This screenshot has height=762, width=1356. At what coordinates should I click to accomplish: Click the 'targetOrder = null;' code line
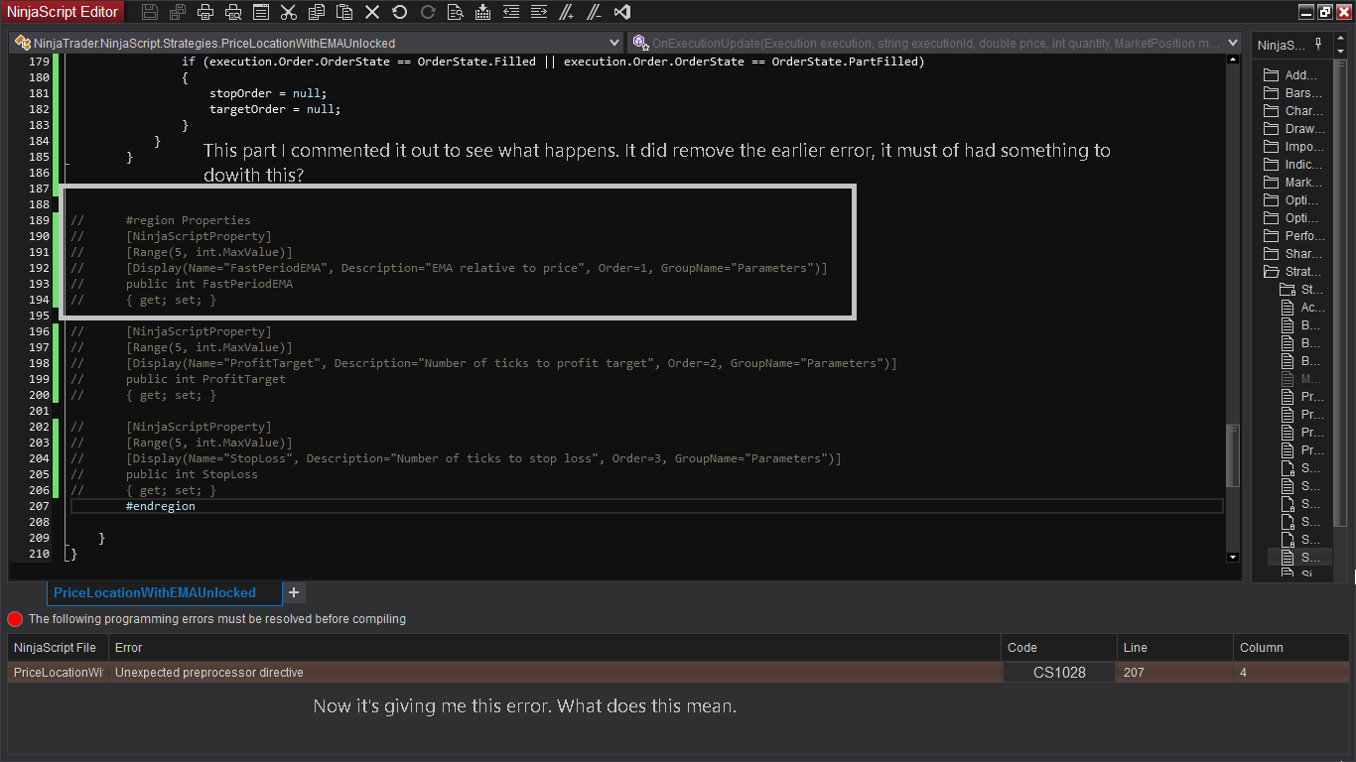(275, 109)
